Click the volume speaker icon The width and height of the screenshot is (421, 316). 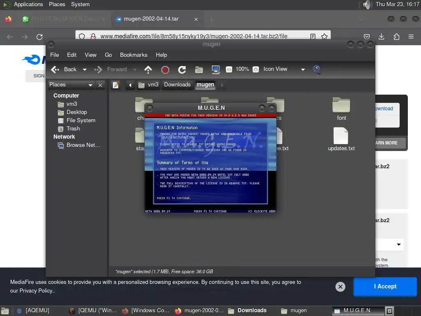[367, 5]
